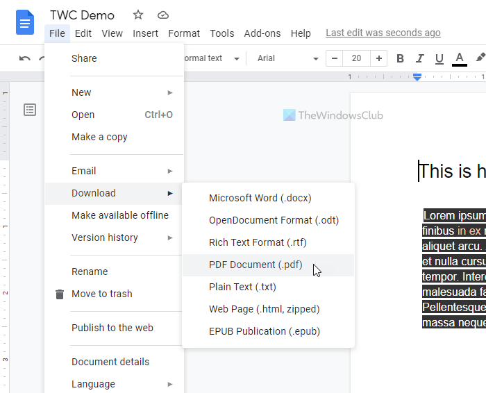The image size is (486, 393).
Task: Open the Insert menu
Action: pos(145,33)
